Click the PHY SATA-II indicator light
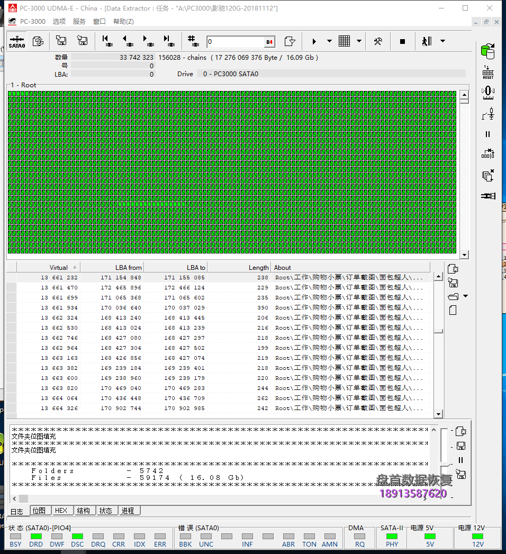 (x=392, y=537)
